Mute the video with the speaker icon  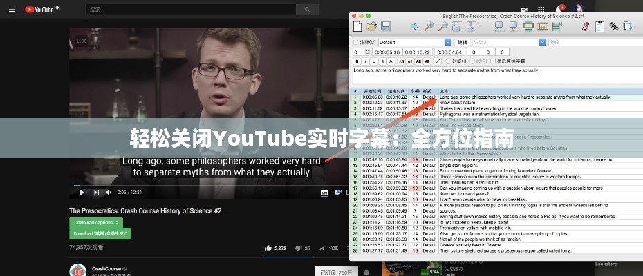[x=109, y=192]
